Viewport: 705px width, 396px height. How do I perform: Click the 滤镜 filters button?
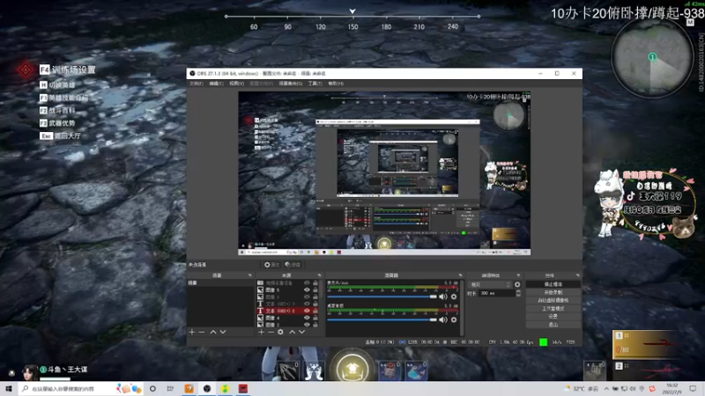(x=293, y=265)
